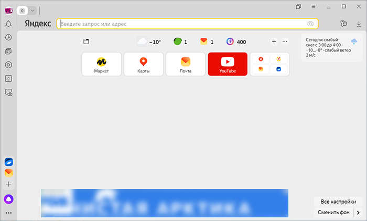Screen dimensions: 367x221
Task: Click Все настройки button
Action: click(338, 202)
